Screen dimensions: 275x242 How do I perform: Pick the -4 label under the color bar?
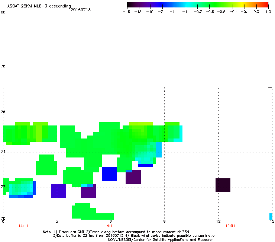coord(172,12)
